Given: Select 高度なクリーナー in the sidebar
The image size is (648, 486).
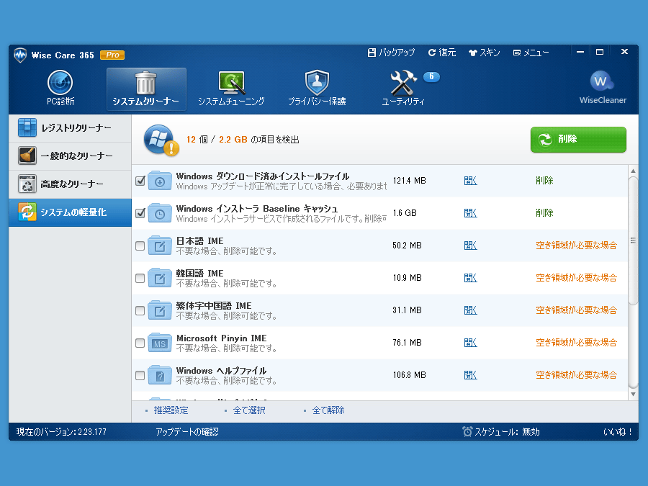Looking at the screenshot, I should point(71,184).
